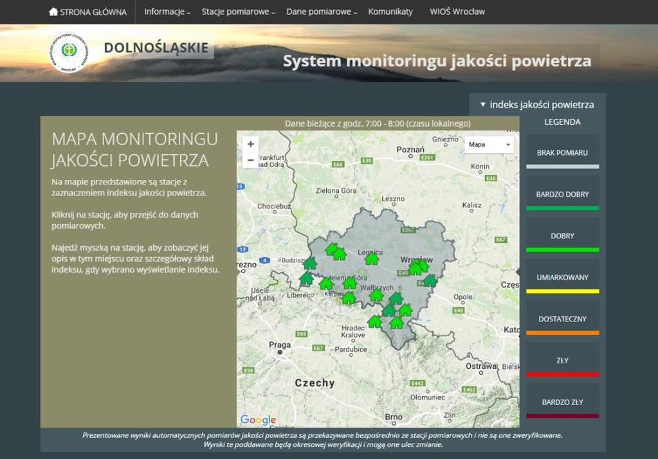Open the station marker next to Budziszyn
Image resolution: width=658 pixels, height=459 pixels.
[310, 263]
